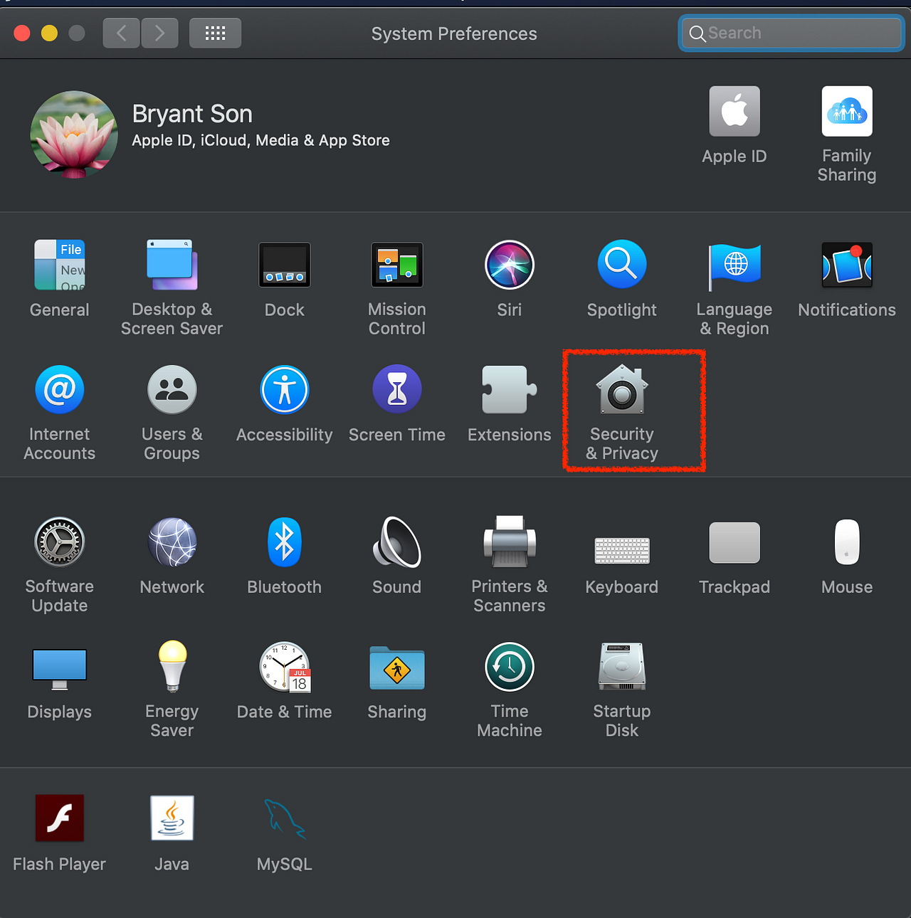The image size is (911, 918).
Task: Click the "Apple ID, iCloud, Media & App Store" subtitle
Action: pyautogui.click(x=261, y=140)
